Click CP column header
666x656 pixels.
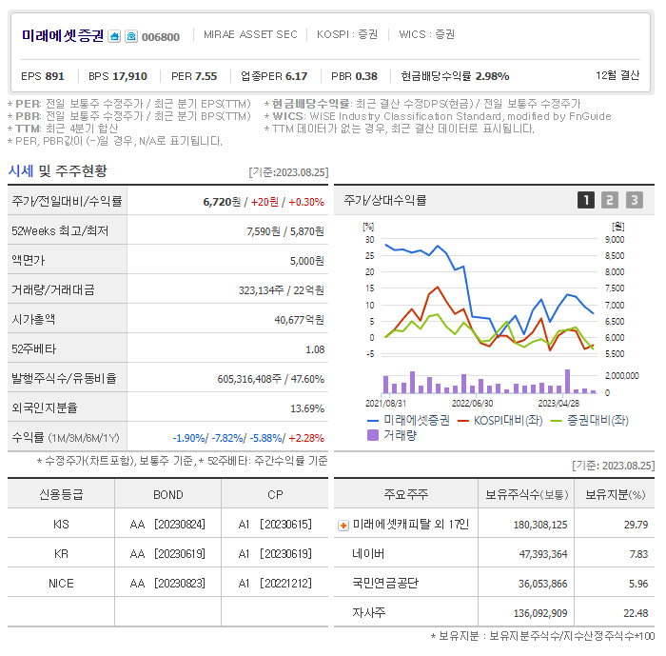pos(275,495)
